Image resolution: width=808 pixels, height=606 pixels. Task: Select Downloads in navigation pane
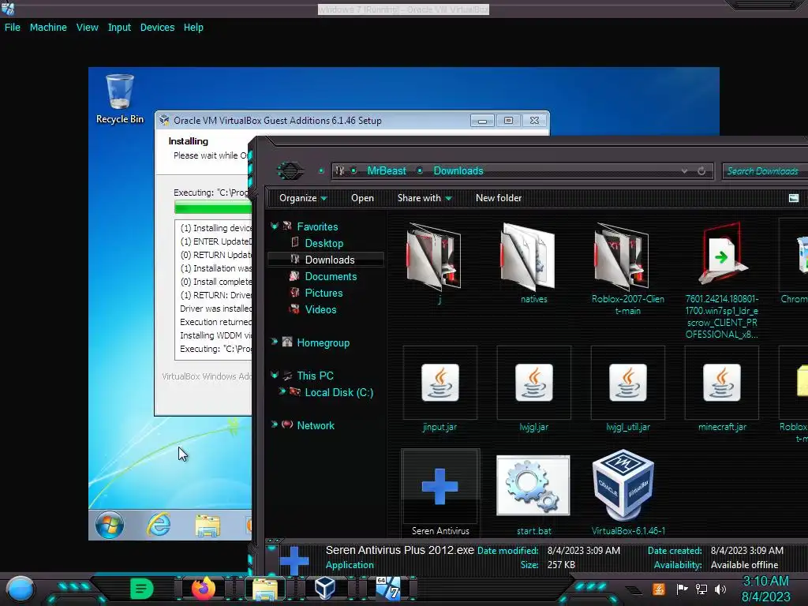326,260
